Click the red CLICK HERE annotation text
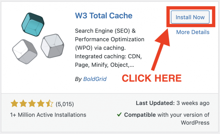The width and height of the screenshot is (220, 134). point(152,78)
